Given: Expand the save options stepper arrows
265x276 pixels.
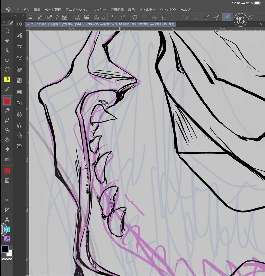Looking at the screenshot, I should [103, 17].
